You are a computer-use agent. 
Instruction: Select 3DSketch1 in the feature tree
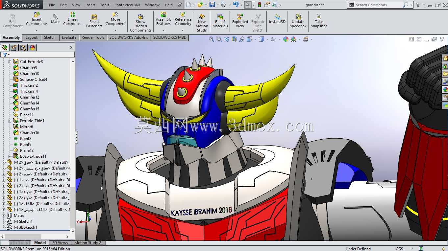click(x=28, y=227)
